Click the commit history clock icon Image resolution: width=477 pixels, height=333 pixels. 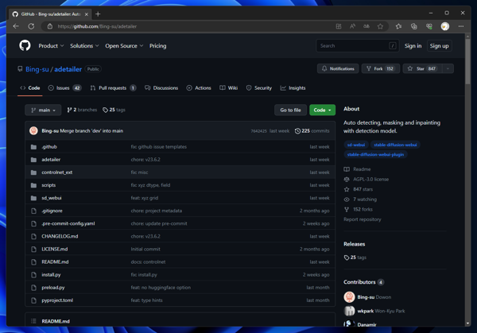tap(297, 131)
